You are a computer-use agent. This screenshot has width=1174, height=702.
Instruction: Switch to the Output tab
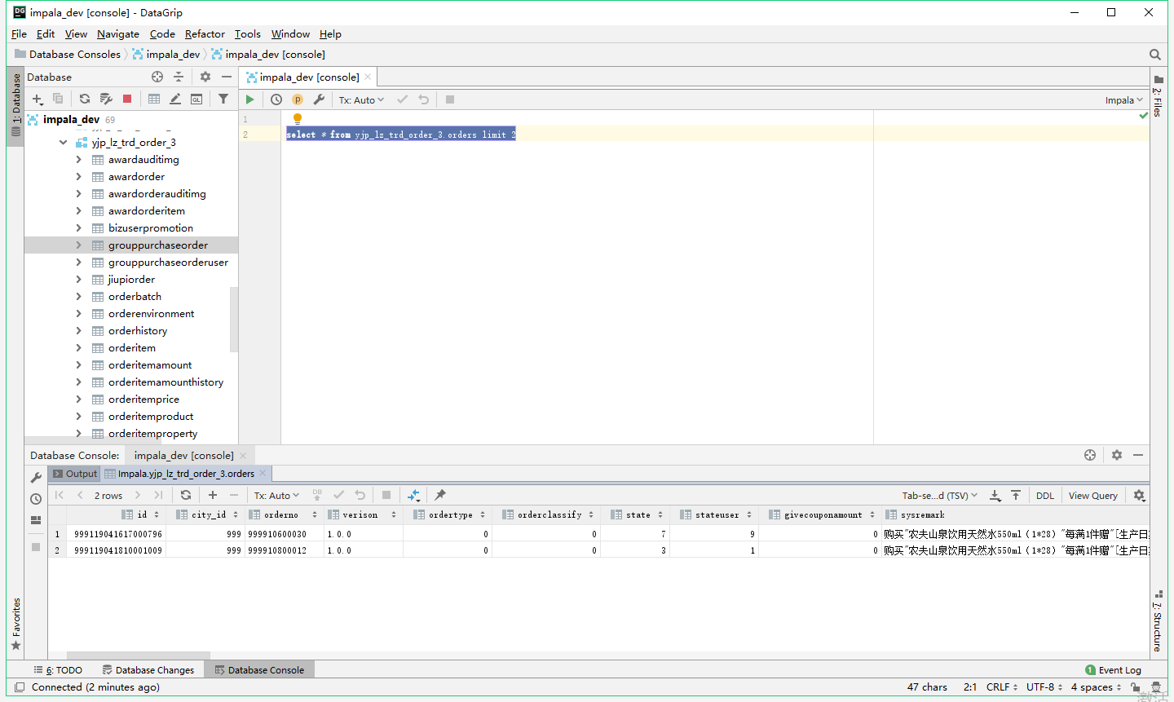[81, 473]
